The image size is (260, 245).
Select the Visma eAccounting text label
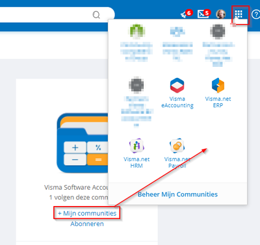(177, 102)
